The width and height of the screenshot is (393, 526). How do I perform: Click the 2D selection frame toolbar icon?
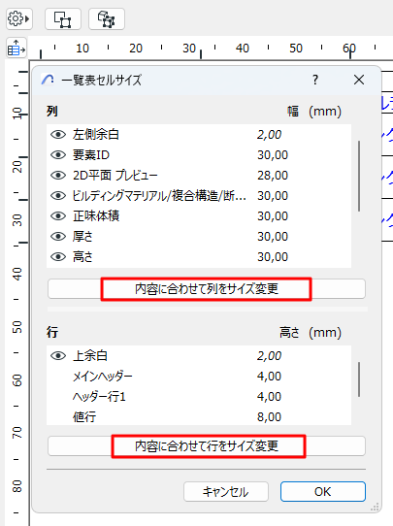(x=63, y=19)
